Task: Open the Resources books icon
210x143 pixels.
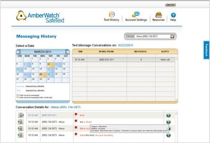Action: click(x=158, y=15)
